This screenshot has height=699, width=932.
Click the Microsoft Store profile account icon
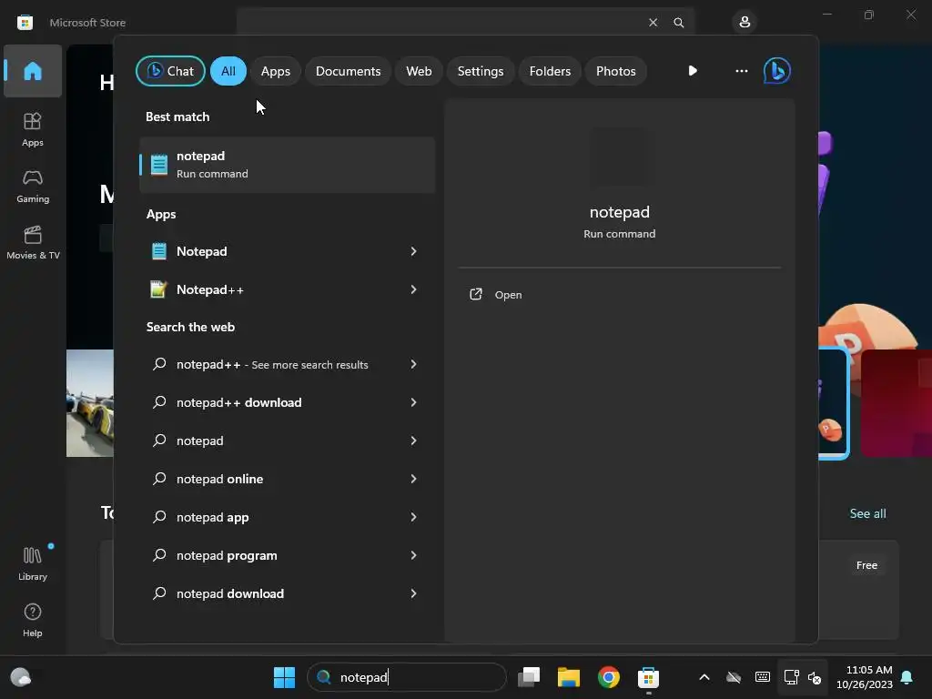[745, 23]
